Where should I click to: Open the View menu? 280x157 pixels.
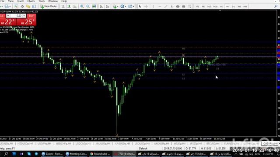(x=10, y=1)
